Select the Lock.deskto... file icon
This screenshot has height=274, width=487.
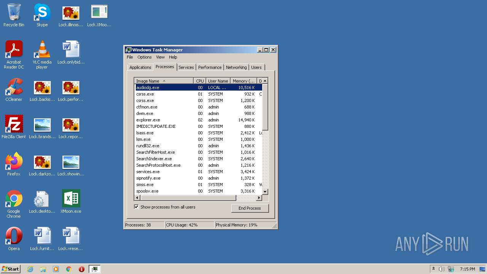(x=42, y=202)
